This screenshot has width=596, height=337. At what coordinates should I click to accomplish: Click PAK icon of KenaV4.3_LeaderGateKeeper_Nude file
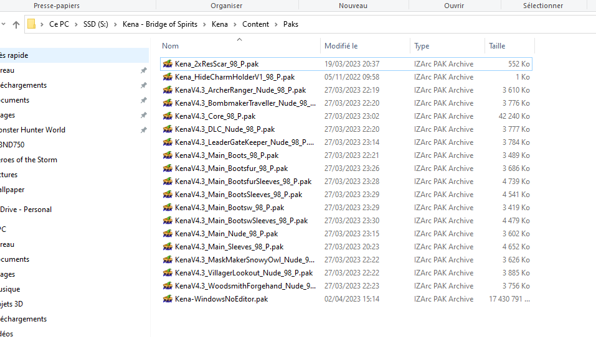168,142
